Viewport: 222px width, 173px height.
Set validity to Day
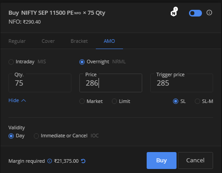pyautogui.click(x=16, y=136)
